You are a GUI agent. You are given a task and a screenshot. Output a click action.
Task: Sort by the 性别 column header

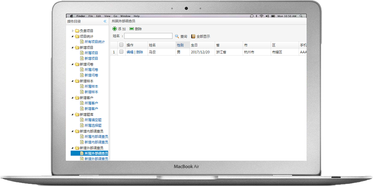tap(180, 45)
